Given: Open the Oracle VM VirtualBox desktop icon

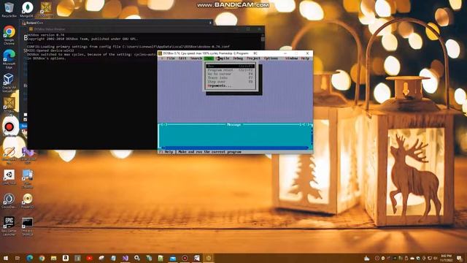Looking at the screenshot, I should (x=9, y=83).
